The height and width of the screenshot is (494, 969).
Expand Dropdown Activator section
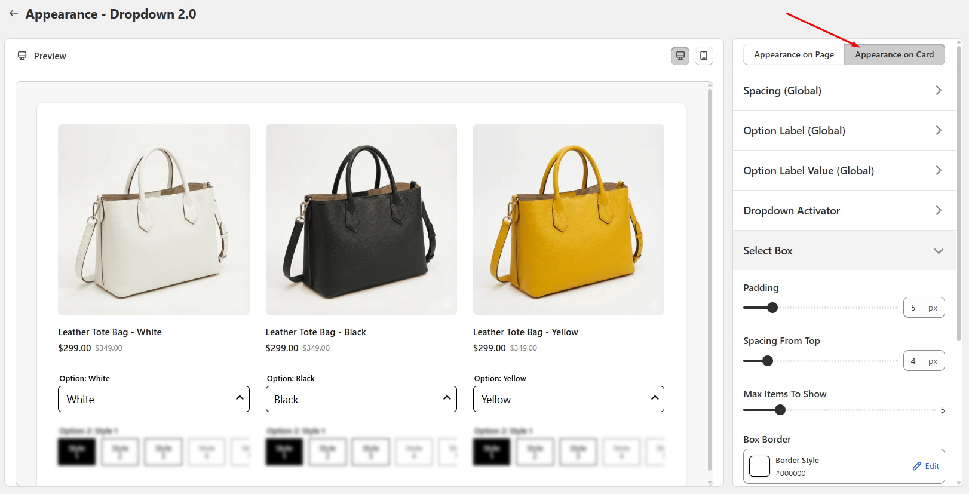tap(844, 210)
